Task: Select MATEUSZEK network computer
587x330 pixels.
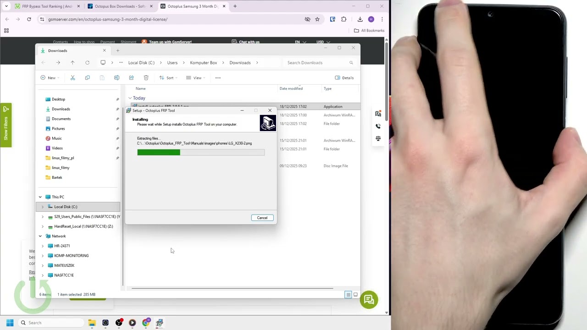Action: point(64,265)
